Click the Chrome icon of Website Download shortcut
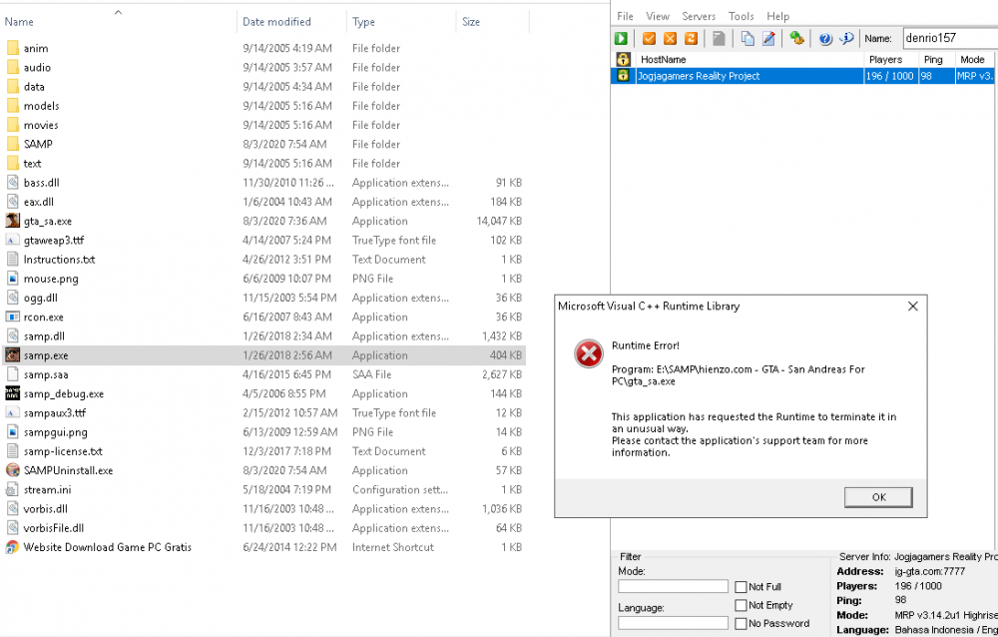The image size is (998, 637). tap(13, 547)
